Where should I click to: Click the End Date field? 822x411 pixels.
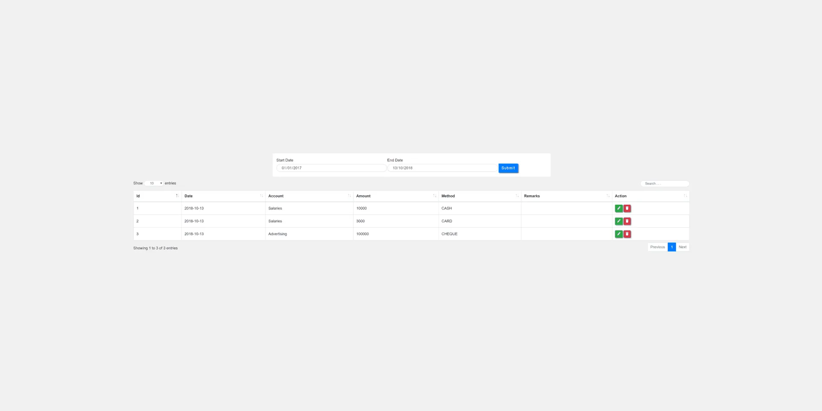click(442, 168)
